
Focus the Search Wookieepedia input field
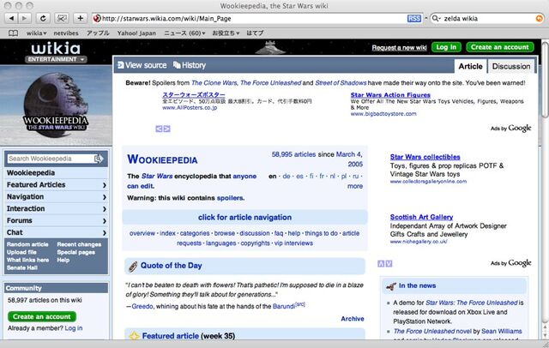(x=51, y=159)
